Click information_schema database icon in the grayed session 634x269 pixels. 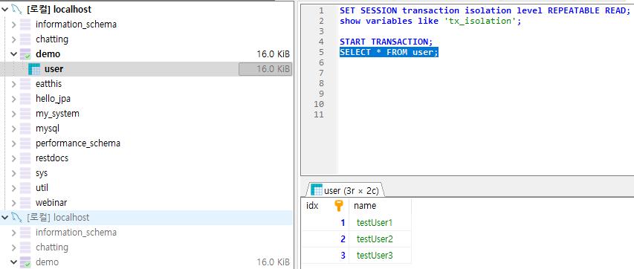25,233
